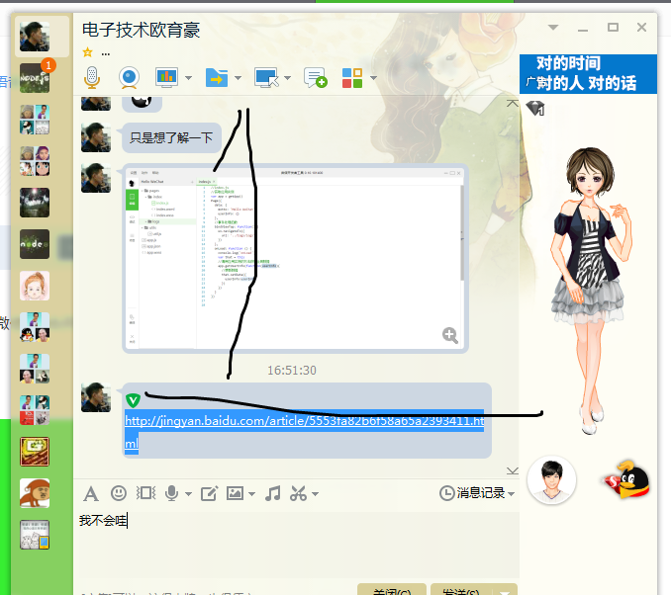Expand the presentation demo dropdown arrow

pos(188,78)
